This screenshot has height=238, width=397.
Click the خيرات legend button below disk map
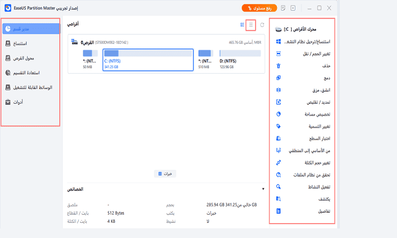tap(165, 174)
